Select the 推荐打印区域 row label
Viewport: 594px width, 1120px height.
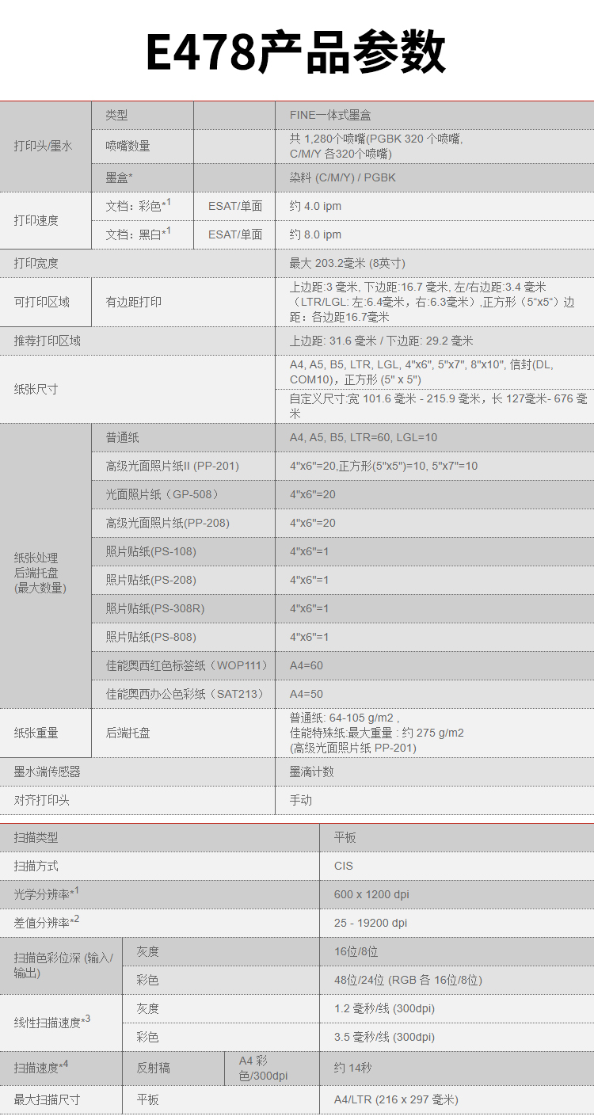(x=47, y=341)
